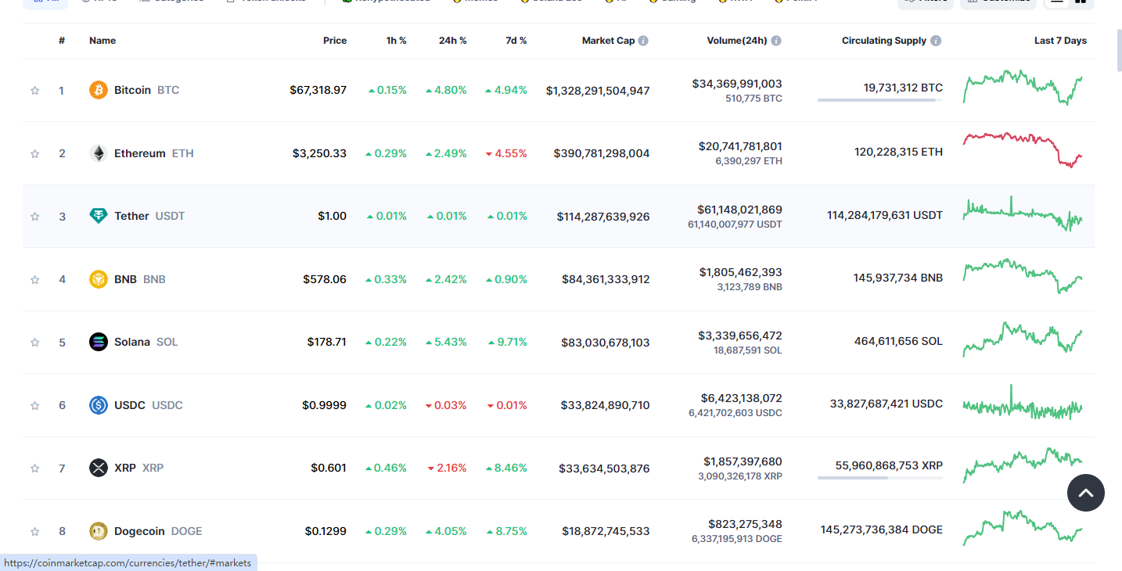This screenshot has height=571, width=1122.
Task: Open the Volume(24h) info icon
Action: coord(776,41)
